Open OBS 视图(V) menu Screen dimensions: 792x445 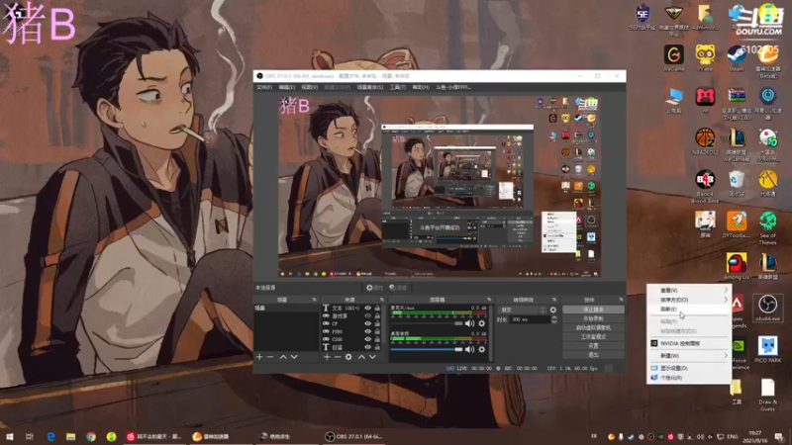click(310, 87)
